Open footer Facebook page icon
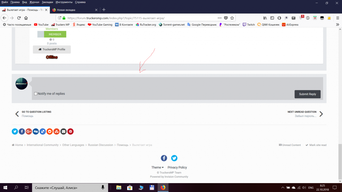 (x=164, y=158)
